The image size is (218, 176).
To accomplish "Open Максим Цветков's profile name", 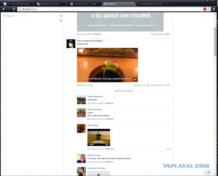I will pyautogui.click(x=95, y=110).
